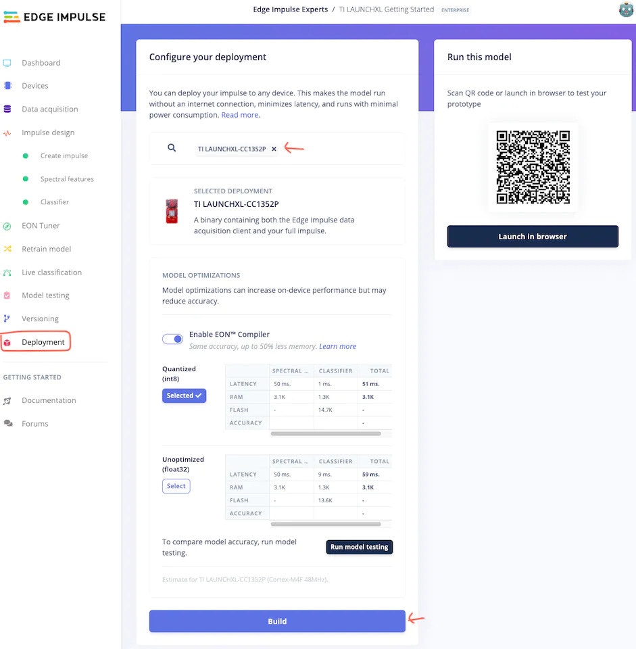Screen dimensions: 636x649
Task: Open Classifier sub-item
Action: click(x=55, y=202)
